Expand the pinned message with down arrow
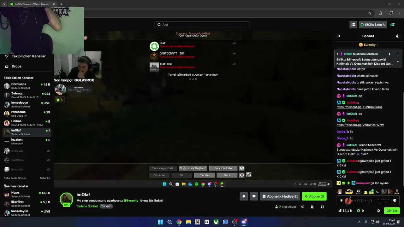This screenshot has height=227, width=404. (398, 61)
